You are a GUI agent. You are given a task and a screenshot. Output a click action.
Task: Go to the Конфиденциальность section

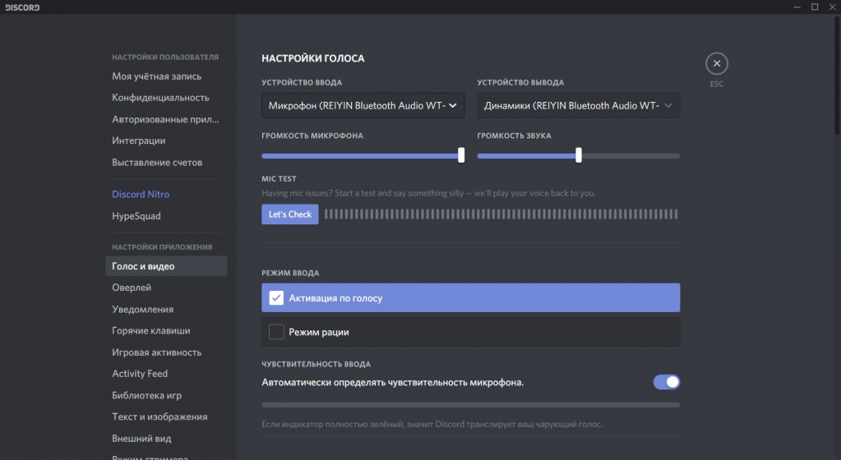point(160,97)
